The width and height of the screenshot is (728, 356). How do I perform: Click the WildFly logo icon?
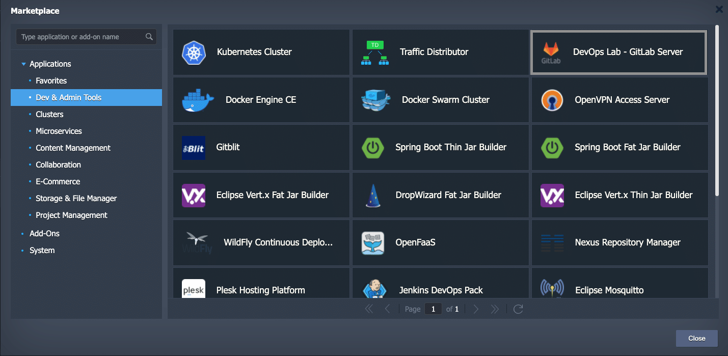[197, 242]
